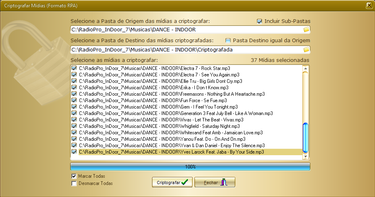
Task: Check Desmarcar Todas option
Action: click(x=74, y=183)
